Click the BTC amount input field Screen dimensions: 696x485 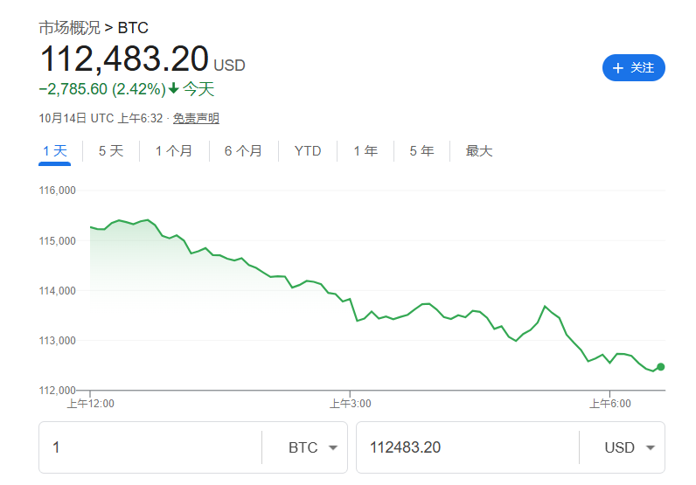149,447
